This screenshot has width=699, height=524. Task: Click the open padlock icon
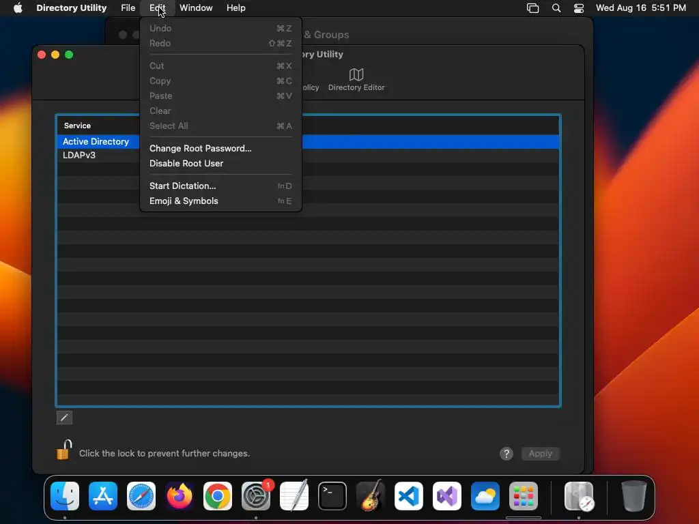(x=63, y=450)
